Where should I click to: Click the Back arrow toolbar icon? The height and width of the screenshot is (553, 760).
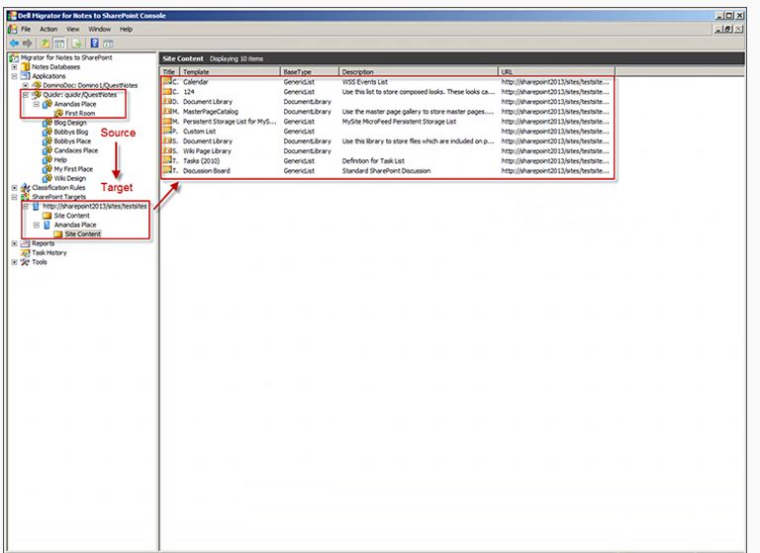(14, 44)
